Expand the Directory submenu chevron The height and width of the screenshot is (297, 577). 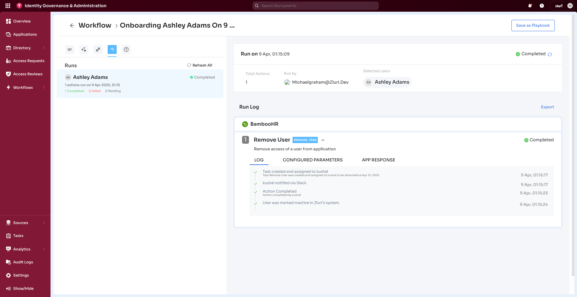44,48
